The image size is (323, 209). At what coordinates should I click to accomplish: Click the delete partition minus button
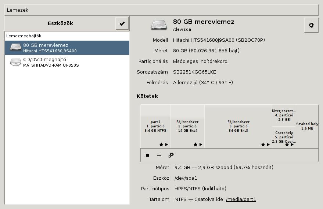tap(159, 155)
